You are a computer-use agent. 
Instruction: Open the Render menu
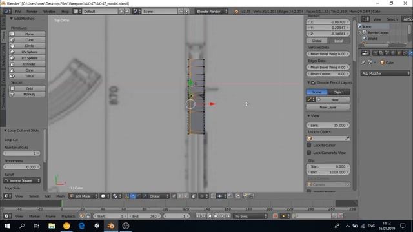point(32,12)
